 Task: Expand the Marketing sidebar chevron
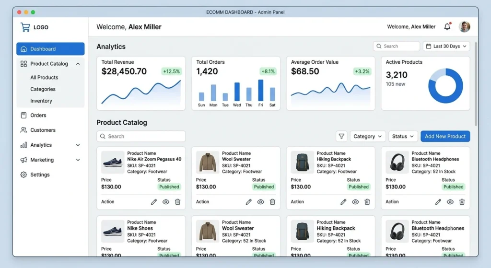78,160
